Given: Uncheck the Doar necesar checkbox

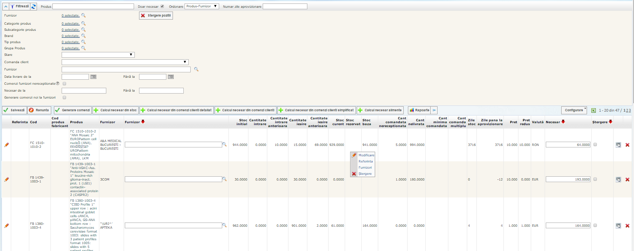Looking at the screenshot, I should click(162, 7).
